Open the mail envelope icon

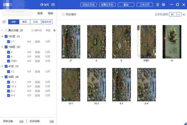(x=53, y=5)
